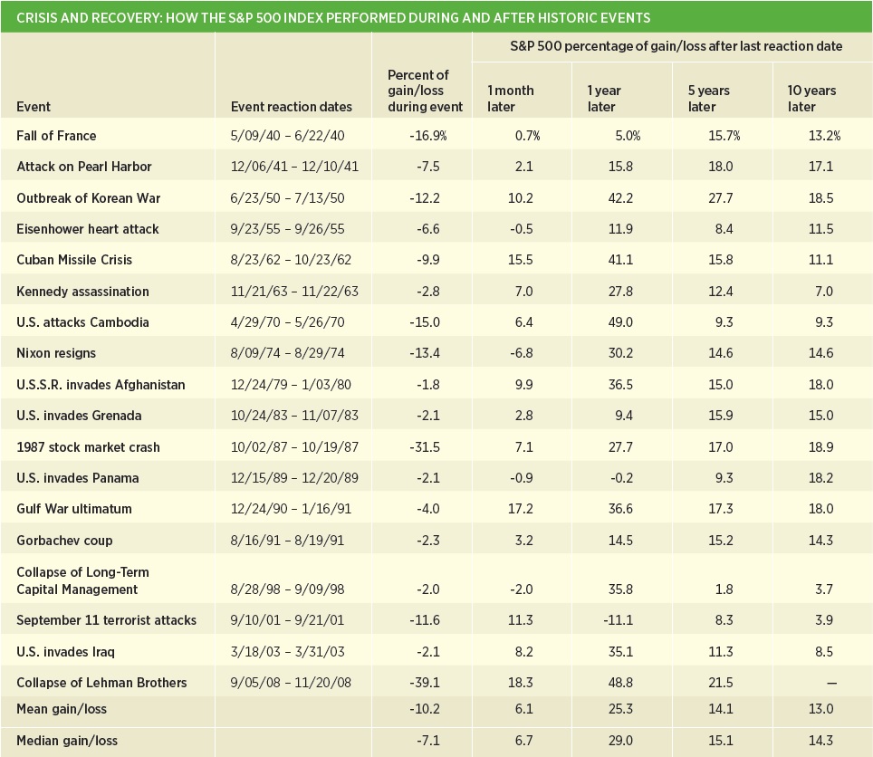Click the Nixon resigns event label

pos(56,353)
